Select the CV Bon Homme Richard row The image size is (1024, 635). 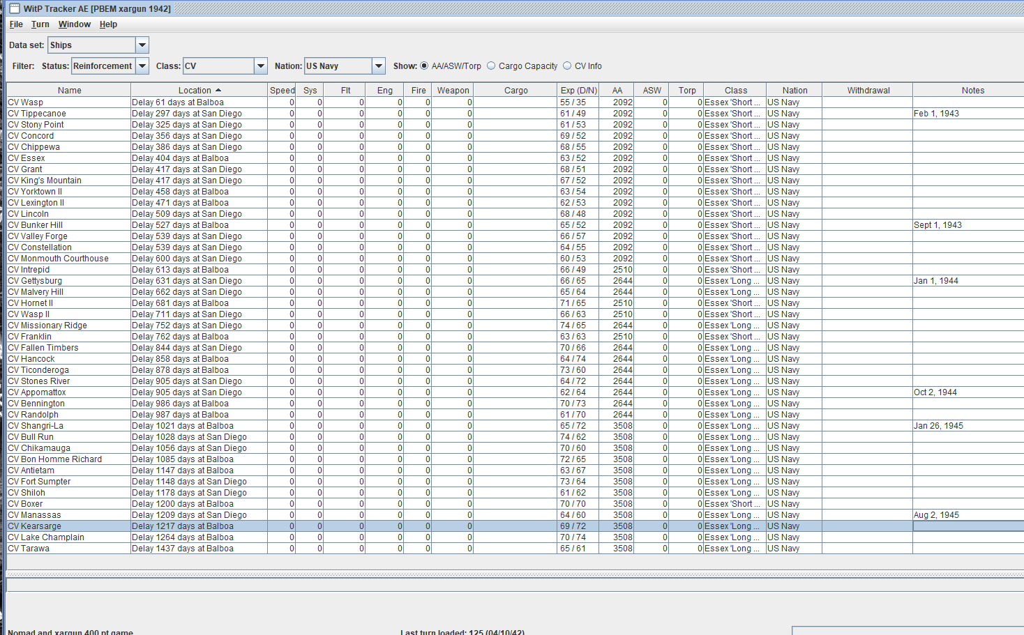[515, 459]
